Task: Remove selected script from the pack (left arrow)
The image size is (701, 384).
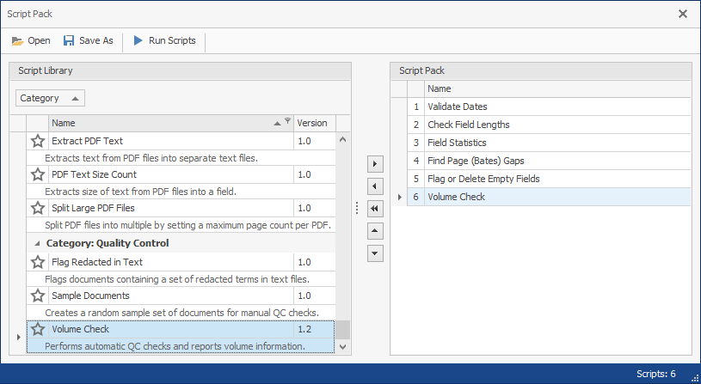Action: pyautogui.click(x=374, y=186)
